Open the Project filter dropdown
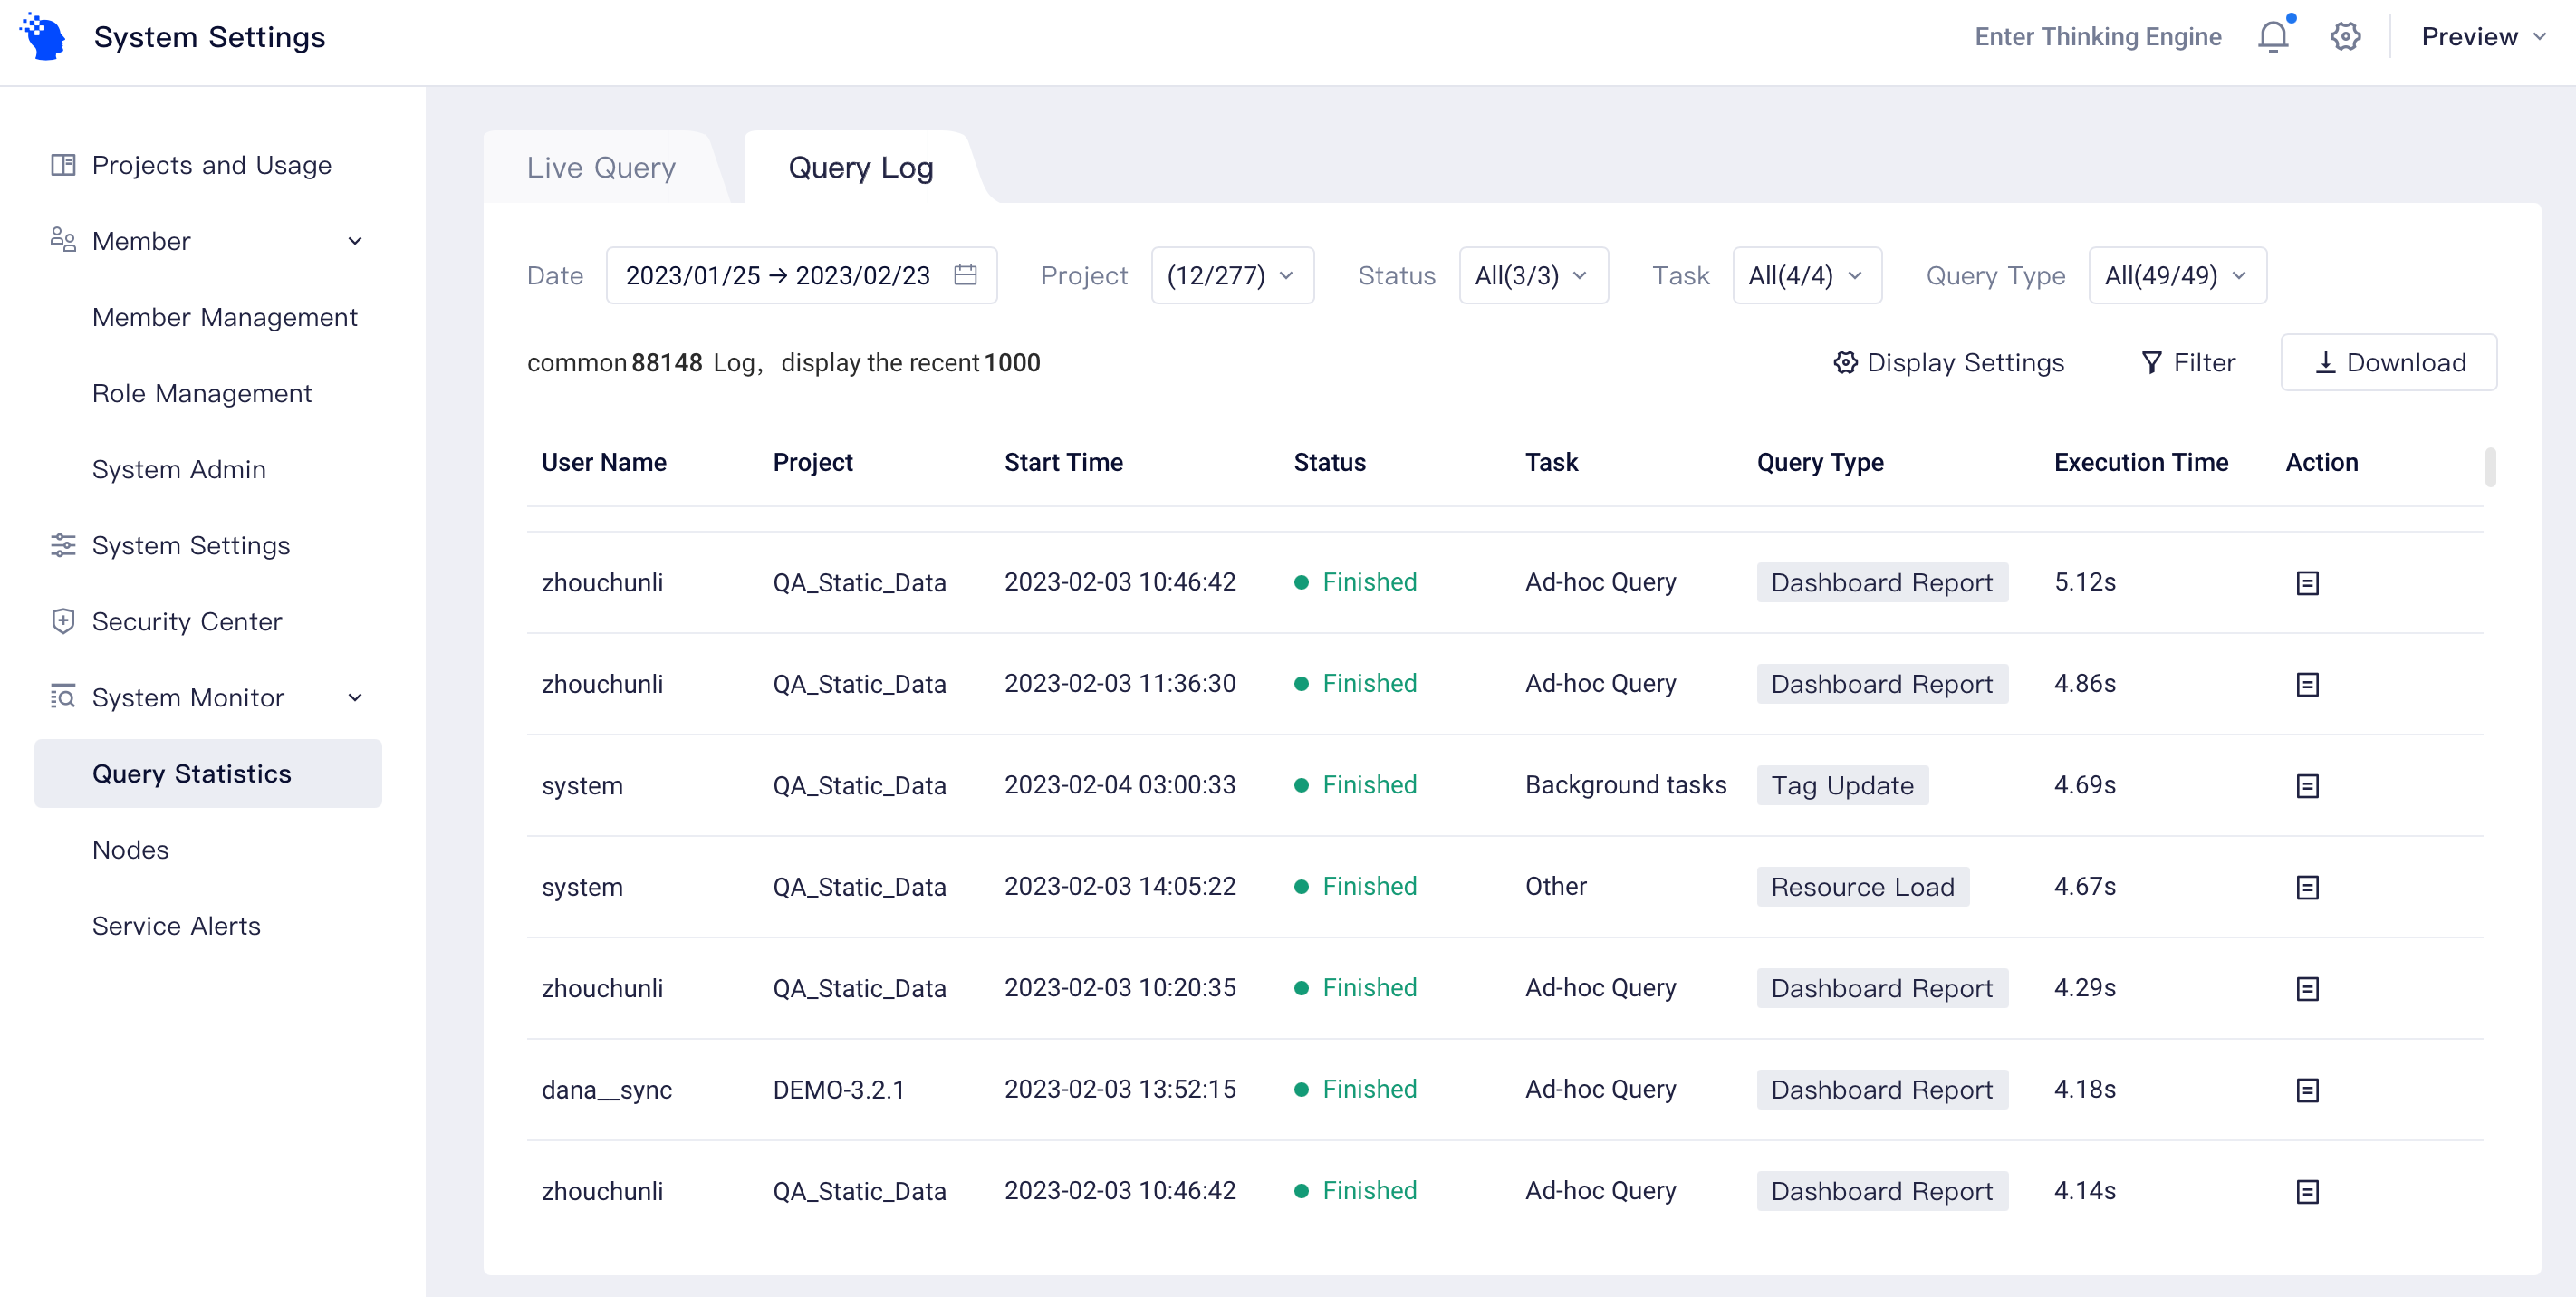Viewport: 2576px width, 1297px height. [x=1232, y=275]
